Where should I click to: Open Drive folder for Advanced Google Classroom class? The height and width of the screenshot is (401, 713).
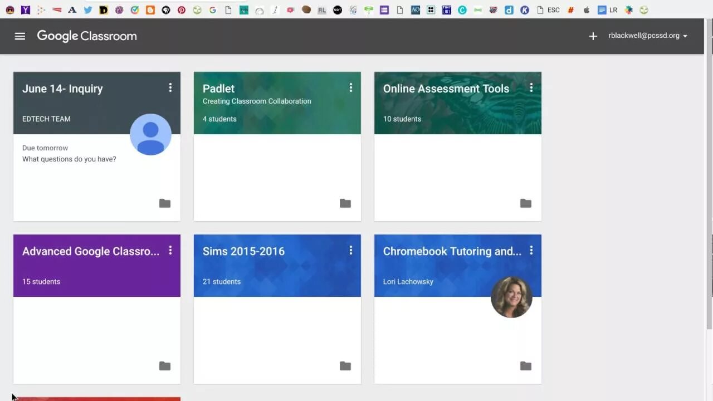[165, 366]
